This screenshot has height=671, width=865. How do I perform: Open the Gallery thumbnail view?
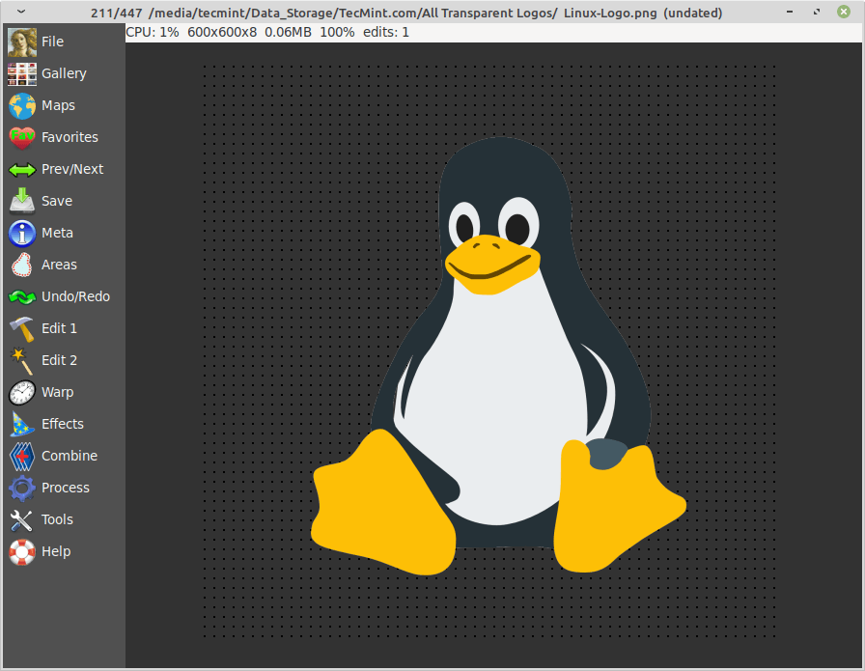[22, 73]
